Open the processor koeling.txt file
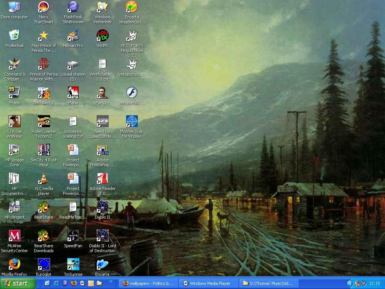The width and height of the screenshot is (385, 289). [x=73, y=121]
